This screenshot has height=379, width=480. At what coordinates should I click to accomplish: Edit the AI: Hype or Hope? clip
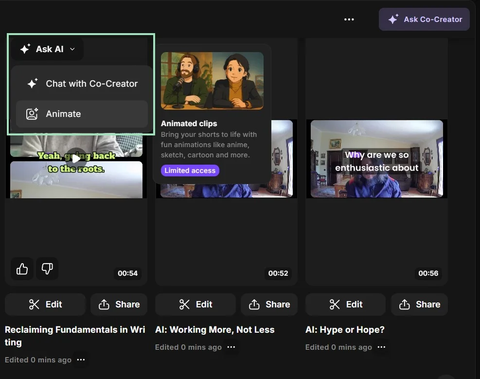[346, 304]
